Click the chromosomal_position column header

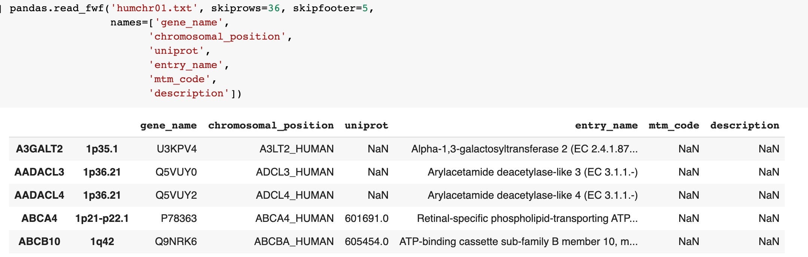[271, 126]
